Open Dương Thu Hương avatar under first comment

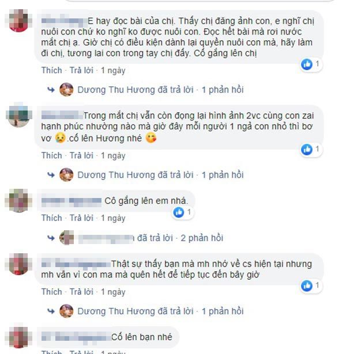click(66, 90)
